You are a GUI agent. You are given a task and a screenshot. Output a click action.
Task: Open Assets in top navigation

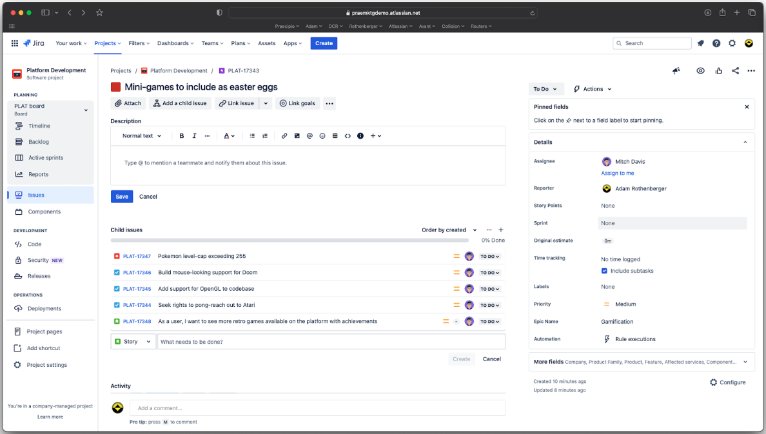tap(267, 43)
